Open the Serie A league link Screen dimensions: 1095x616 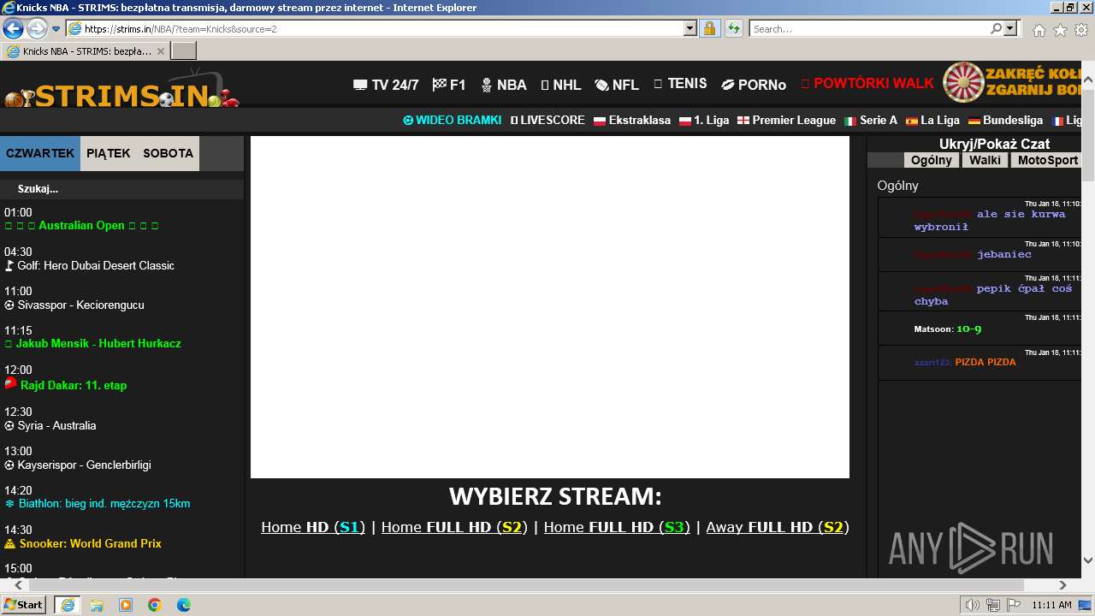[871, 121]
